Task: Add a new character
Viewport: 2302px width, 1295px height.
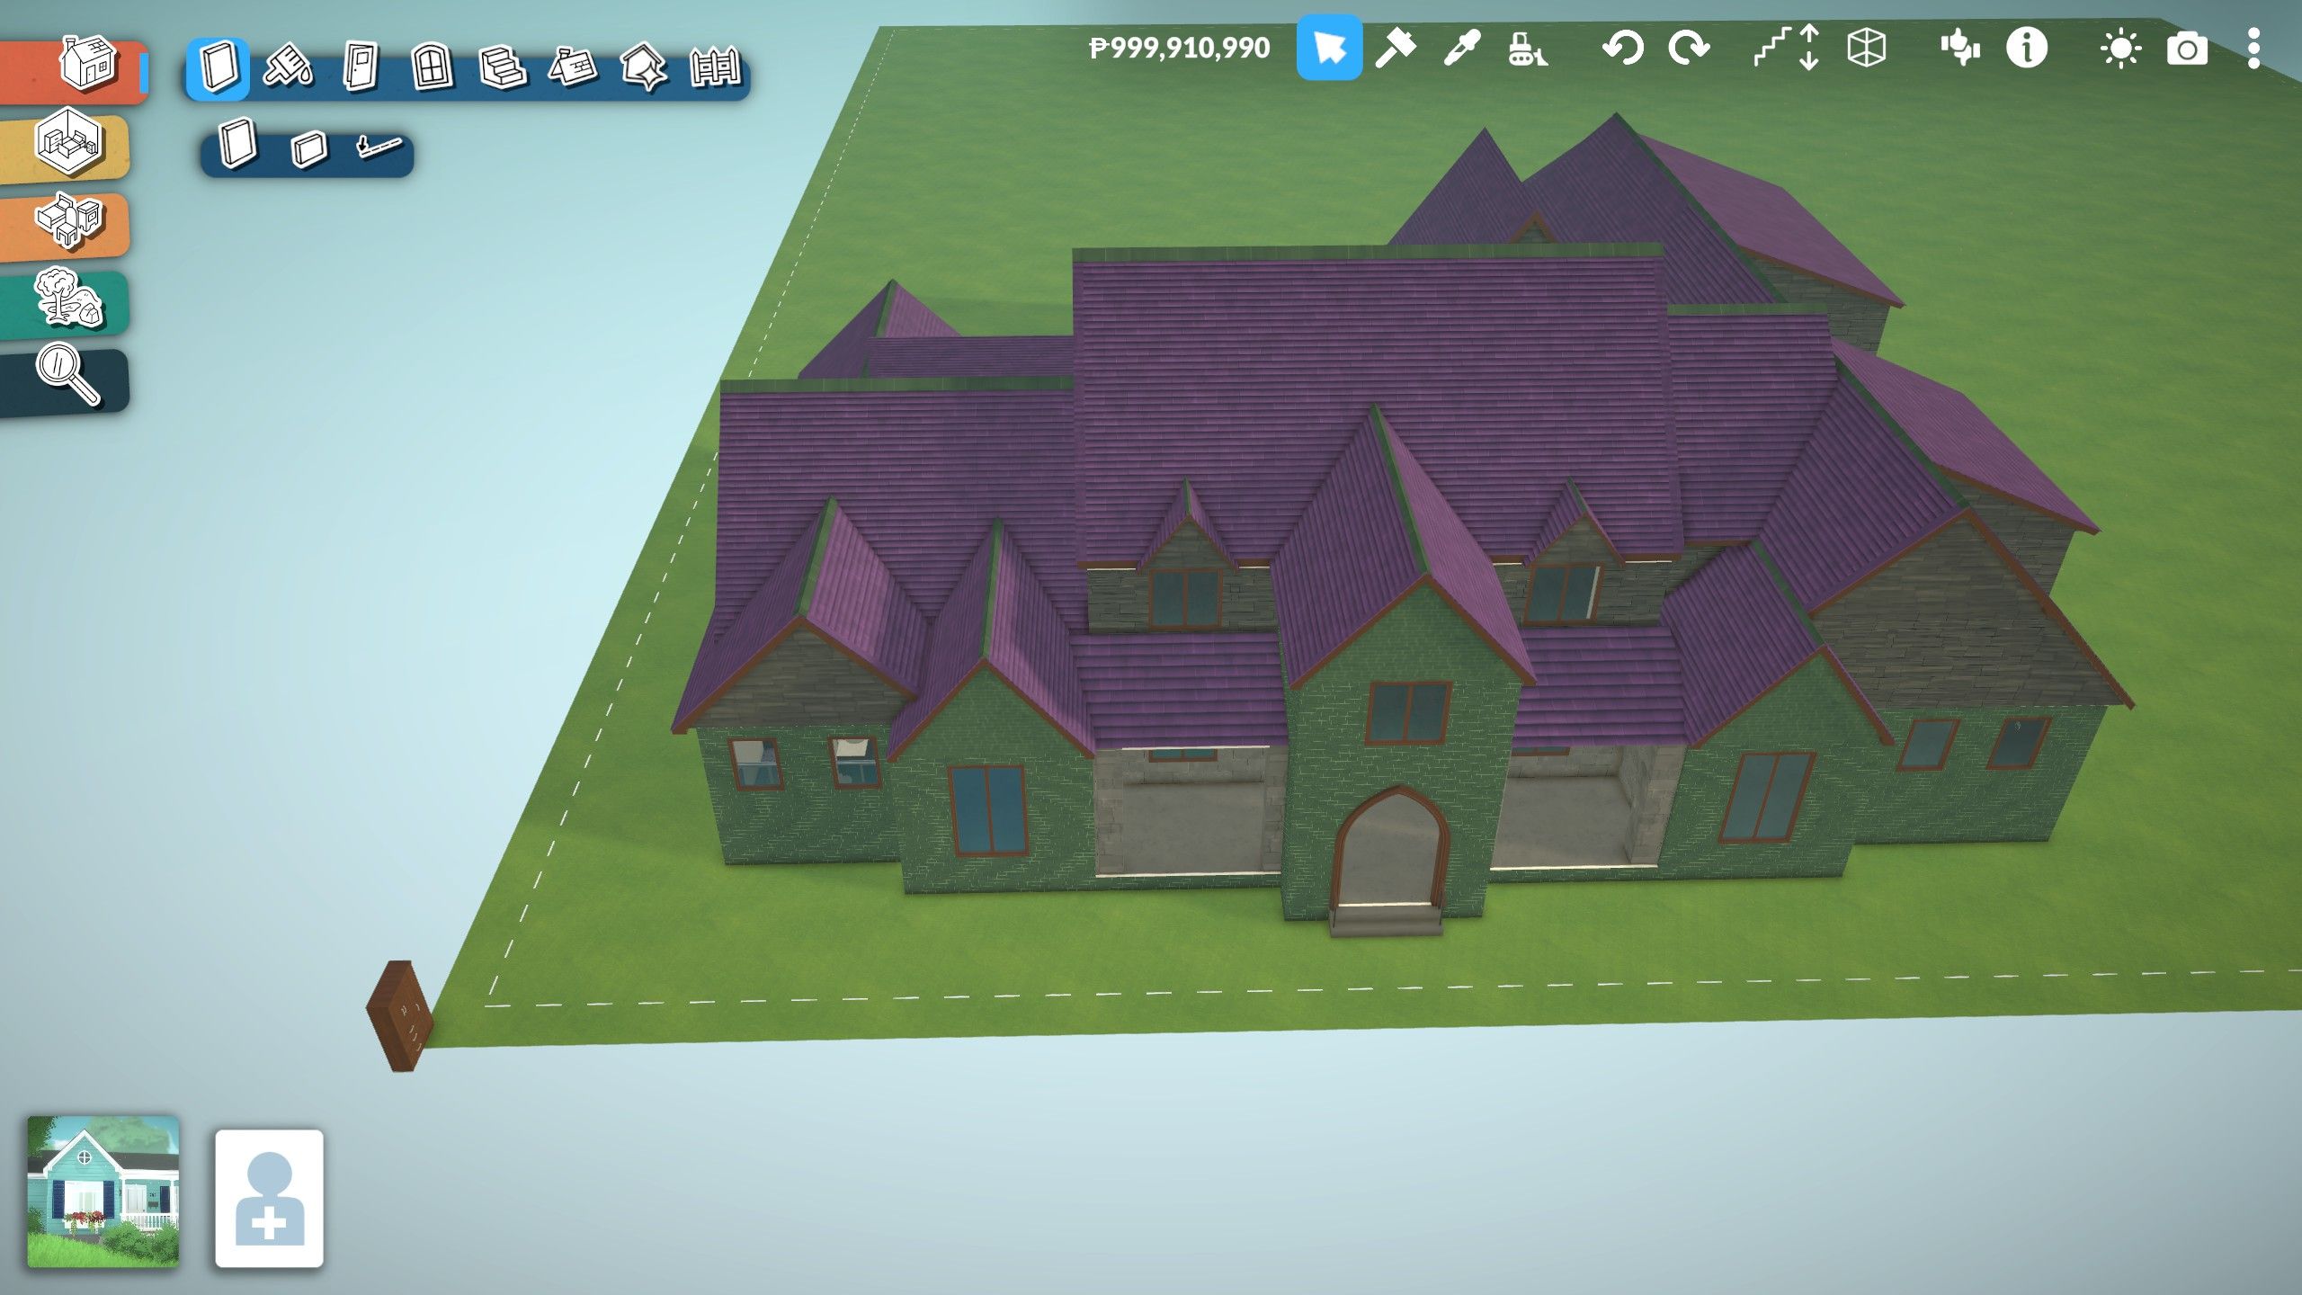Action: point(269,1199)
